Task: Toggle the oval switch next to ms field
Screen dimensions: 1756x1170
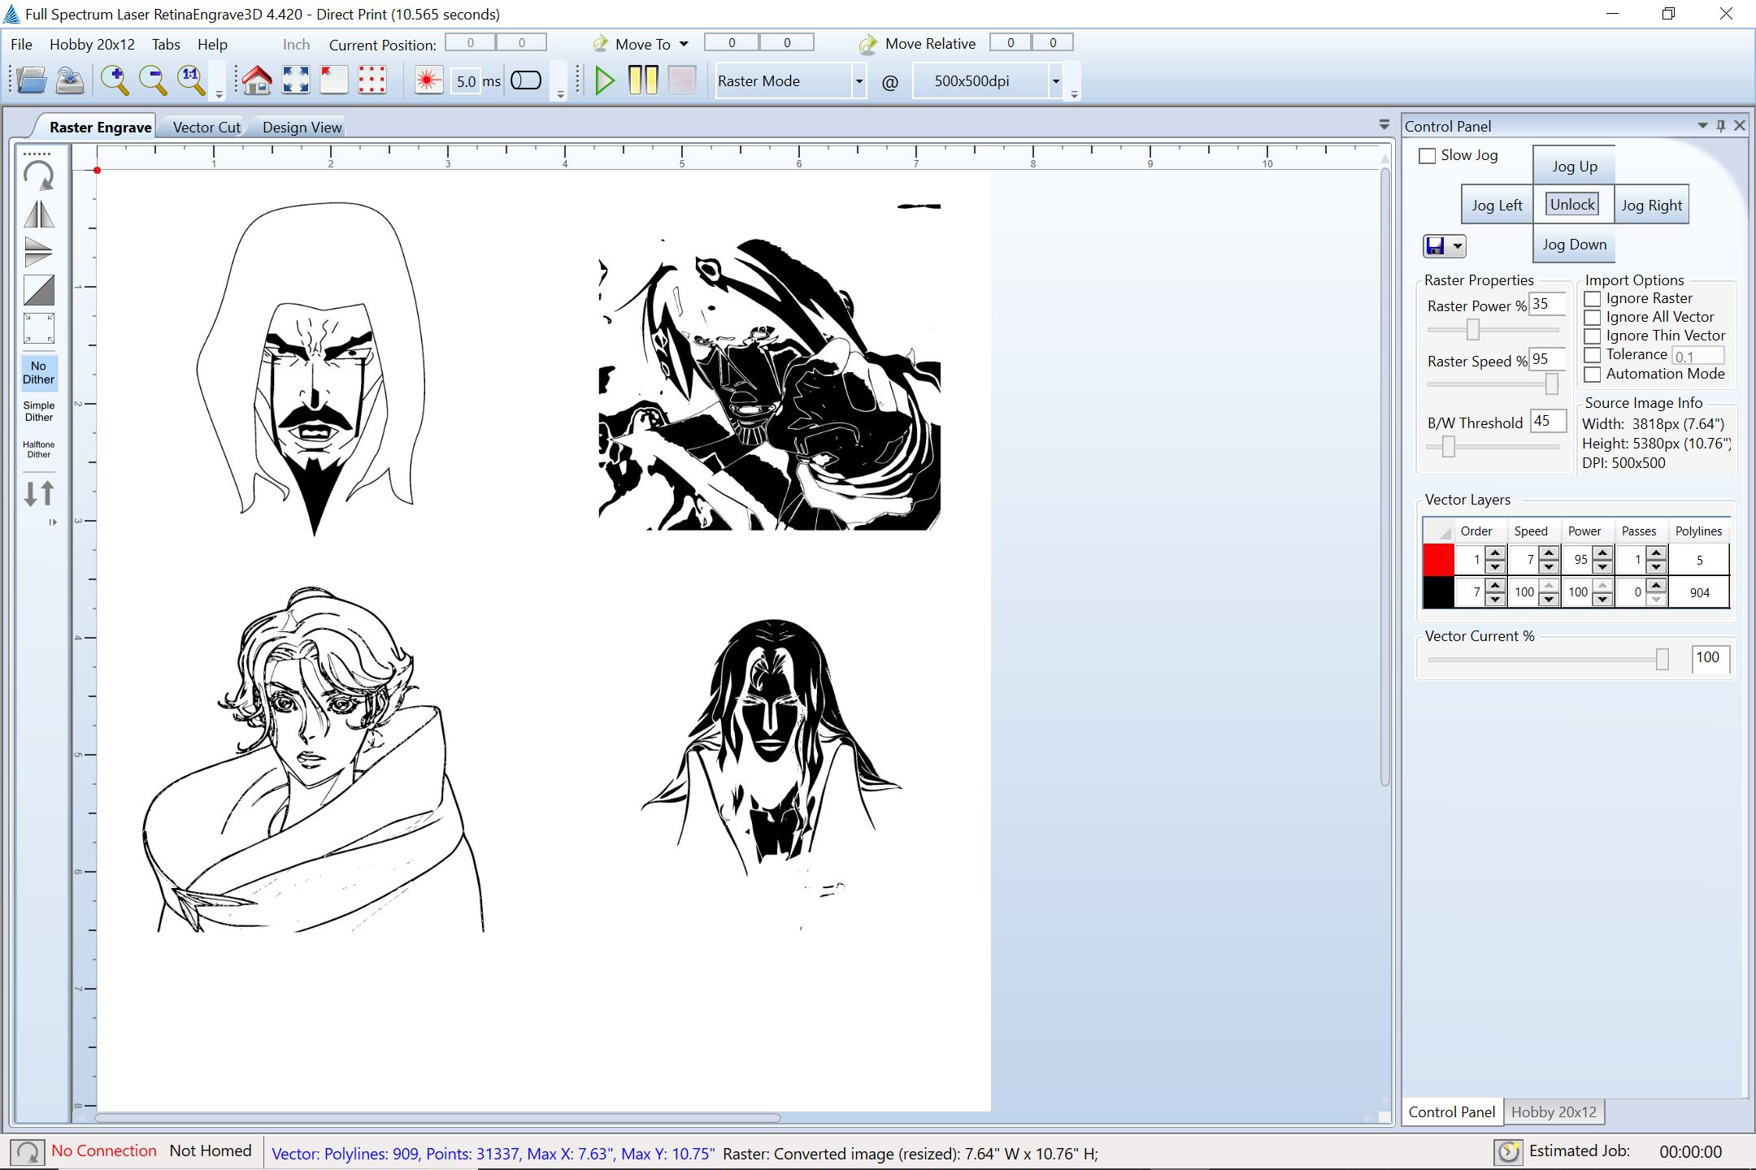Action: (x=526, y=80)
